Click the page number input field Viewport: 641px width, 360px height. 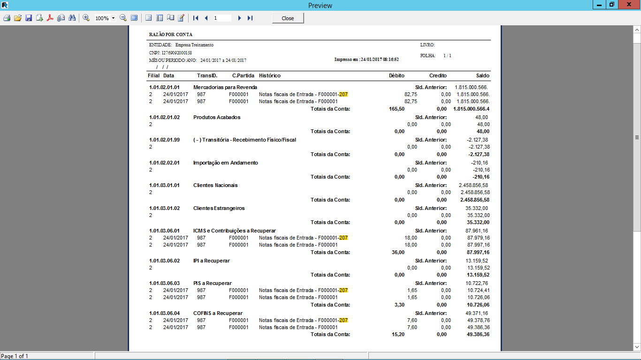click(222, 18)
